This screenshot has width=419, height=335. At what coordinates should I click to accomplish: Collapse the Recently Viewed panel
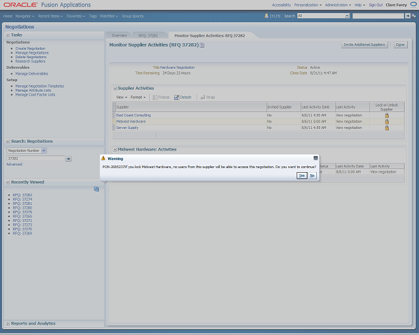tap(8, 182)
